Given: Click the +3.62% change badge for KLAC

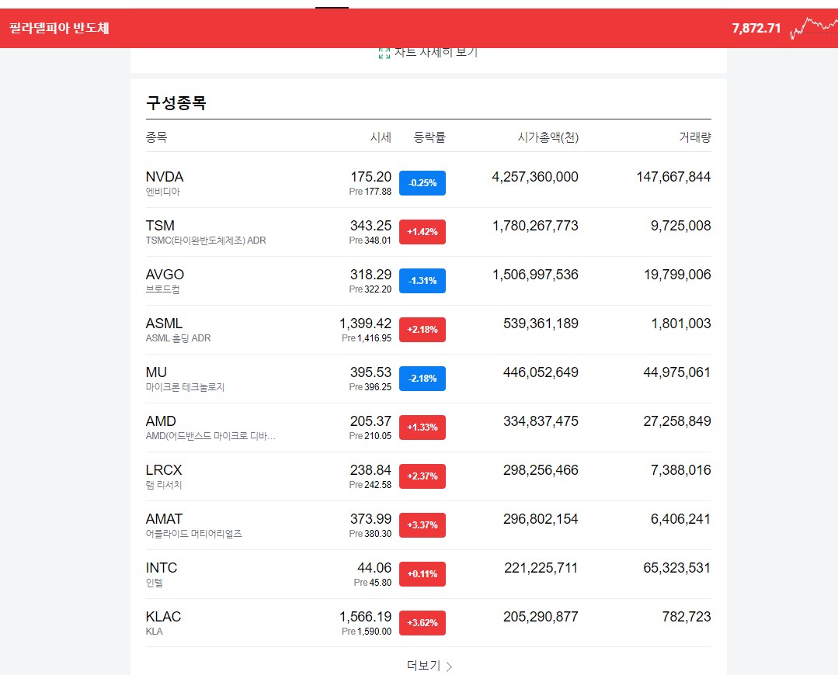Looking at the screenshot, I should [422, 623].
